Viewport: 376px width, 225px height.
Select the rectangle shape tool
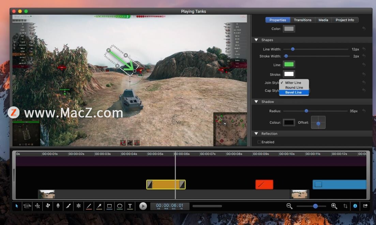click(x=109, y=206)
